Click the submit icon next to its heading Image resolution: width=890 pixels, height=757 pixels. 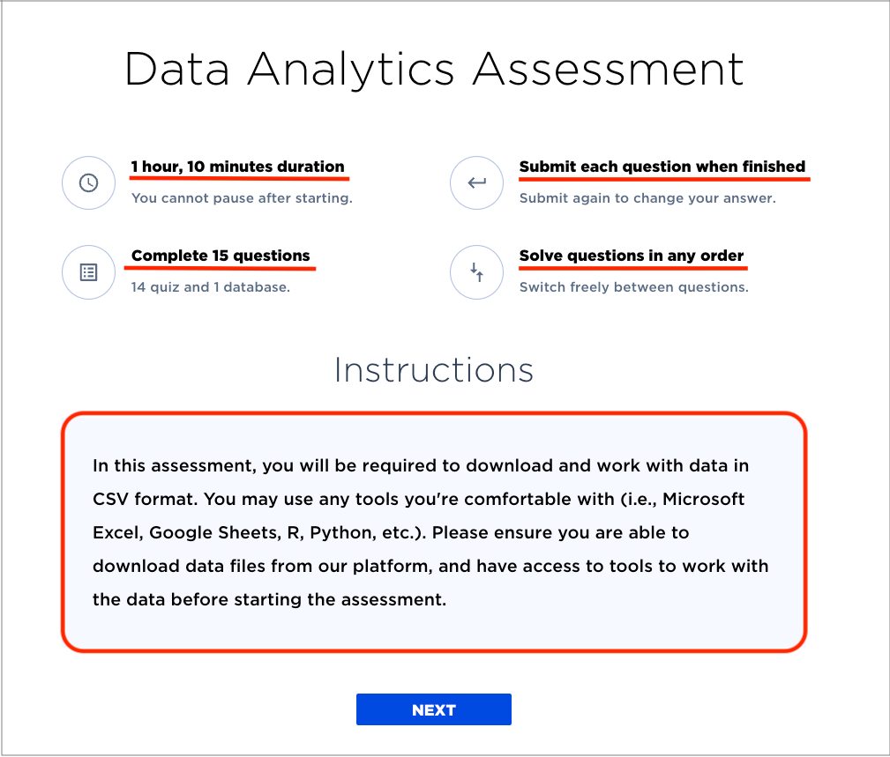(x=476, y=182)
